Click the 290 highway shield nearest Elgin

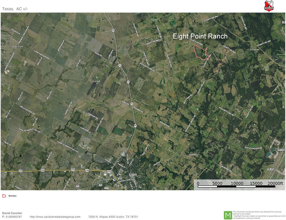pyautogui.click(x=109, y=171)
